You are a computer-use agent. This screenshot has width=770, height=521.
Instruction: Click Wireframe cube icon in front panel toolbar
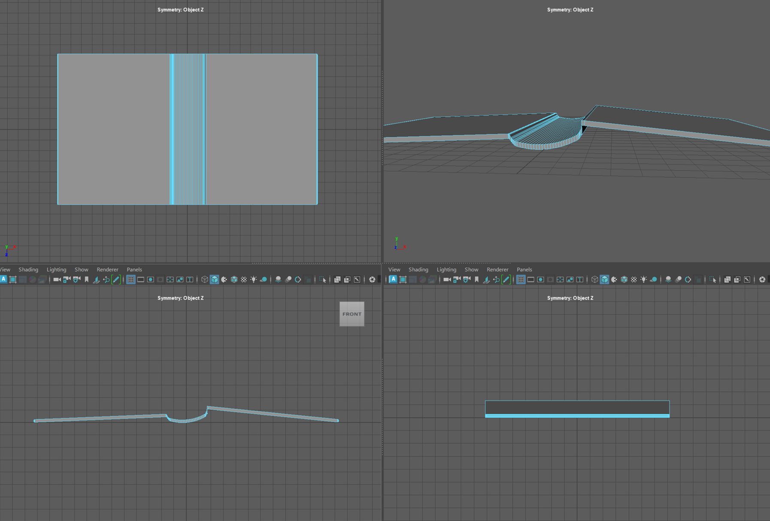tap(205, 279)
